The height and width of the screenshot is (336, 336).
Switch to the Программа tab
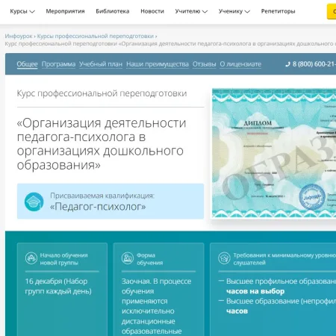click(58, 64)
